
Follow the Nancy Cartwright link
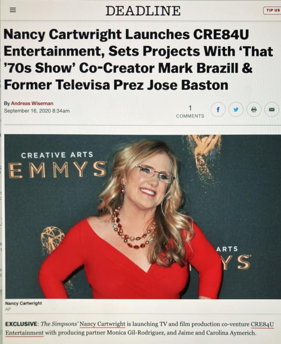click(x=102, y=324)
